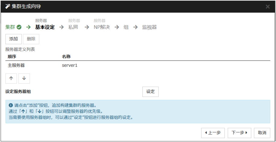Cancel the wizard with 取消 button
This screenshot has height=142, width=276.
(262, 133)
